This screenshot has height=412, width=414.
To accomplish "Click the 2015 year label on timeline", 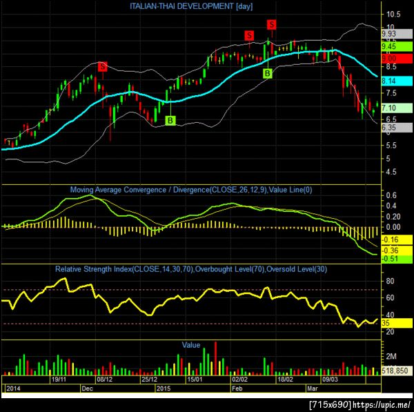I will point(164,389).
